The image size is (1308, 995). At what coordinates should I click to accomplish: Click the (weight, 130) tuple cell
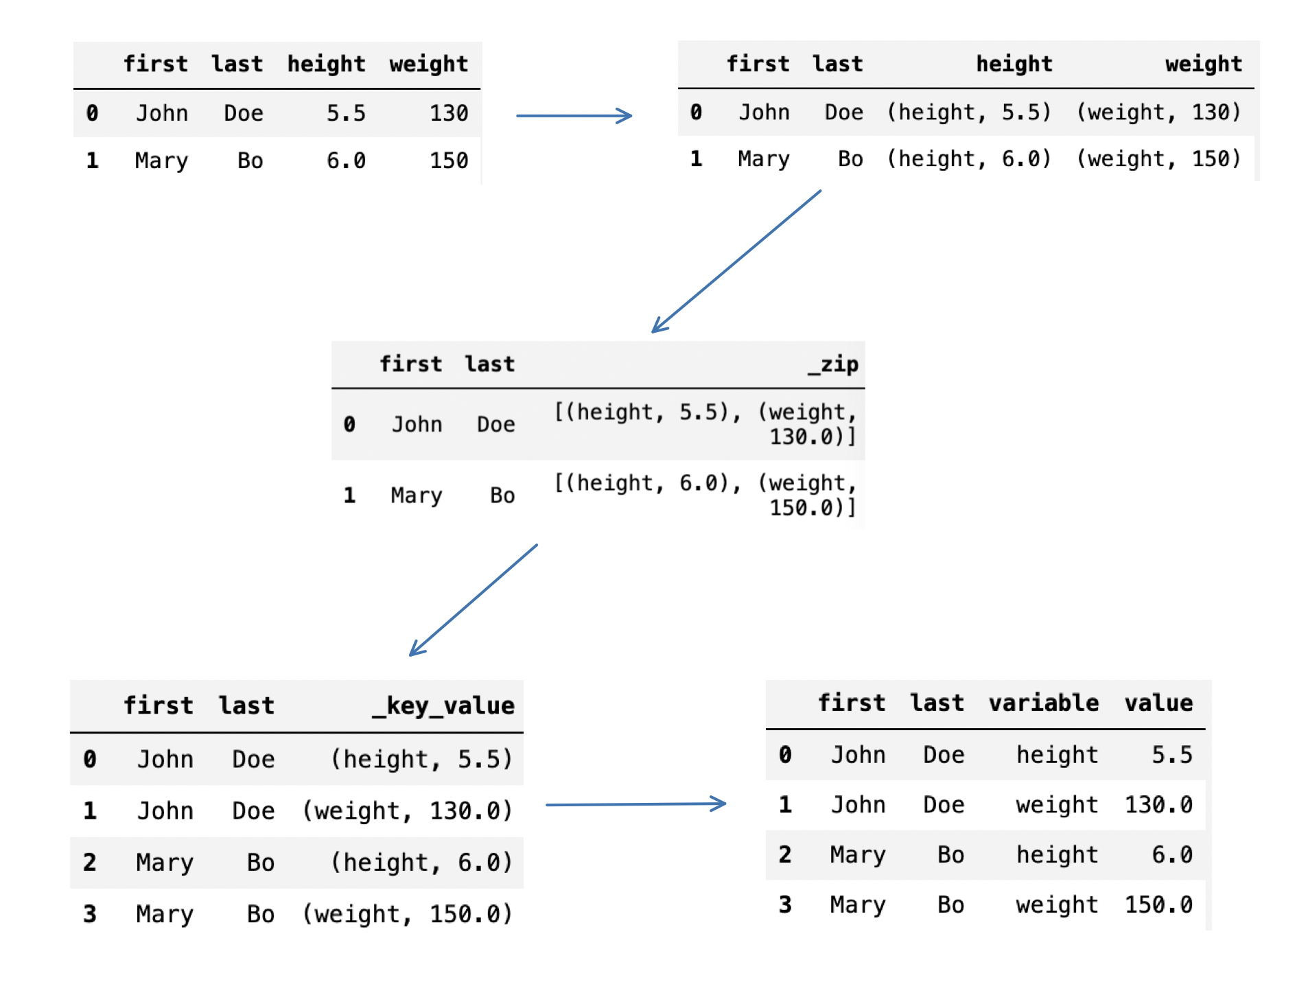point(1158,112)
